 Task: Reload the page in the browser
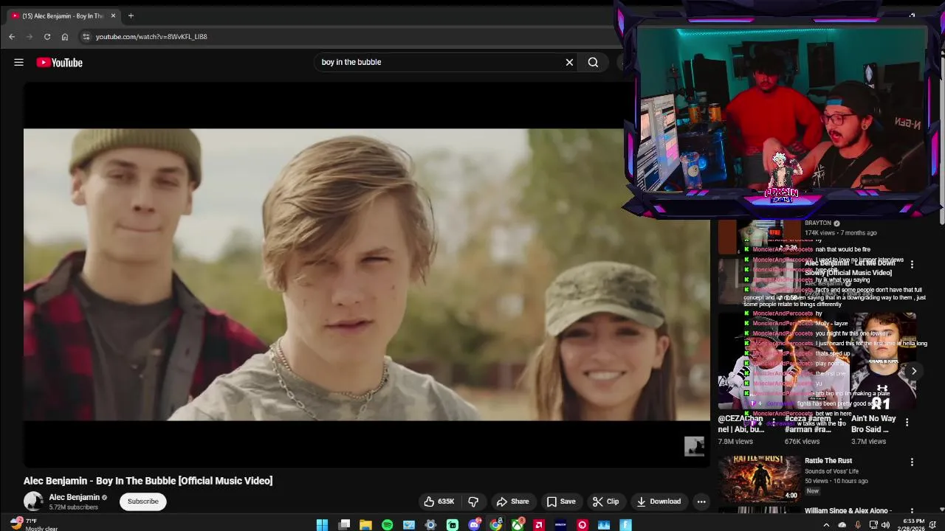(47, 37)
